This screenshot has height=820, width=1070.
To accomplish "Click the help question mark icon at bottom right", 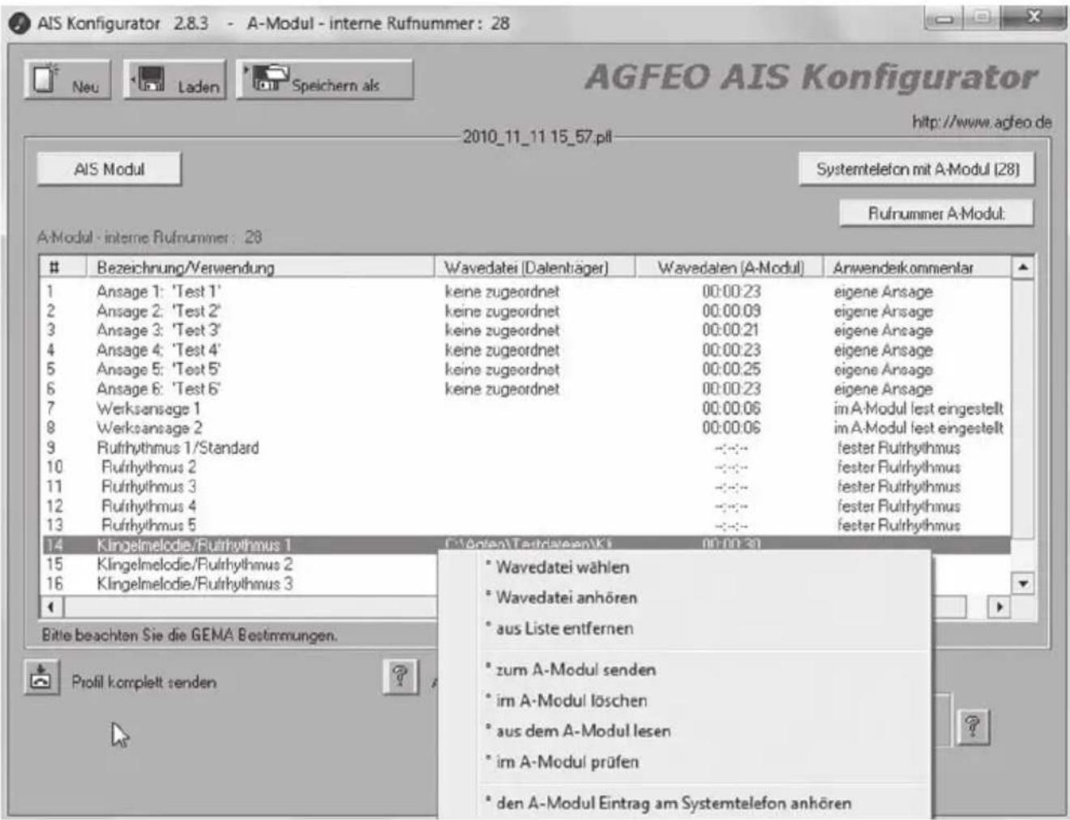I will pyautogui.click(x=973, y=727).
